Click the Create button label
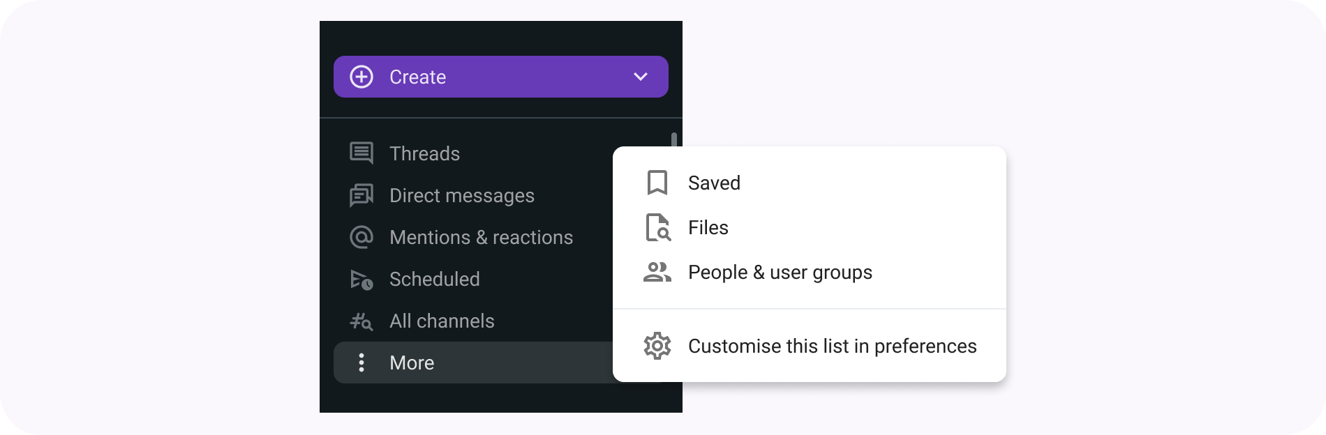 pos(417,77)
